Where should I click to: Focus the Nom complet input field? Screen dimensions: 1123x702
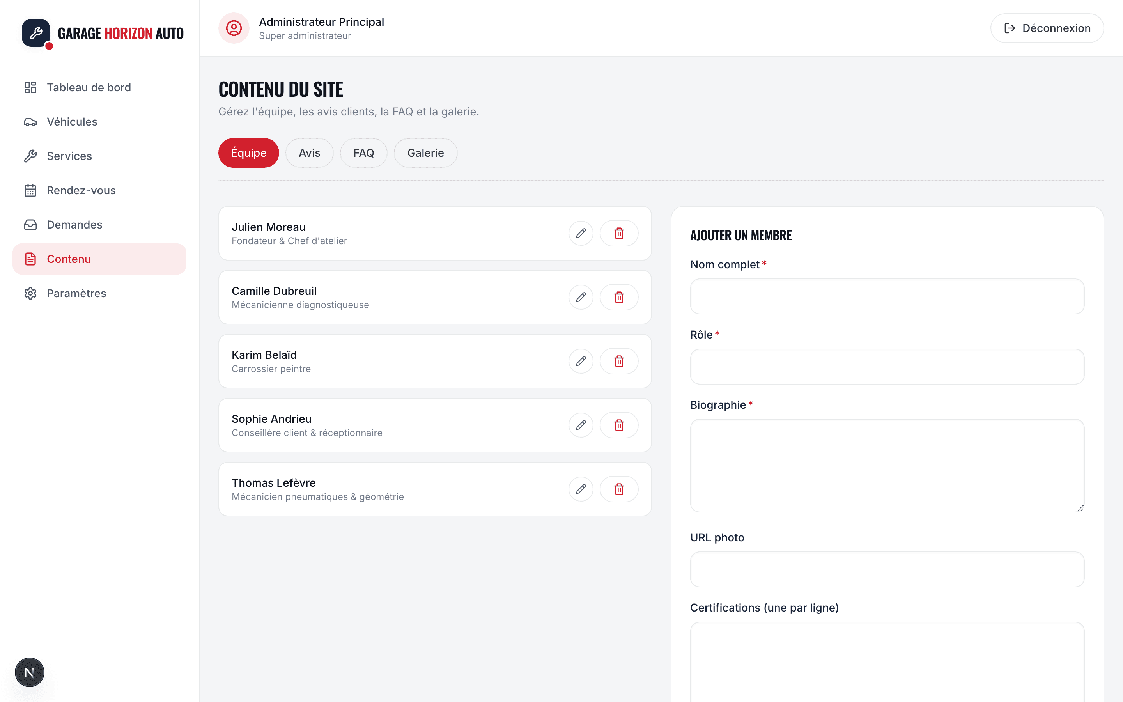point(887,297)
